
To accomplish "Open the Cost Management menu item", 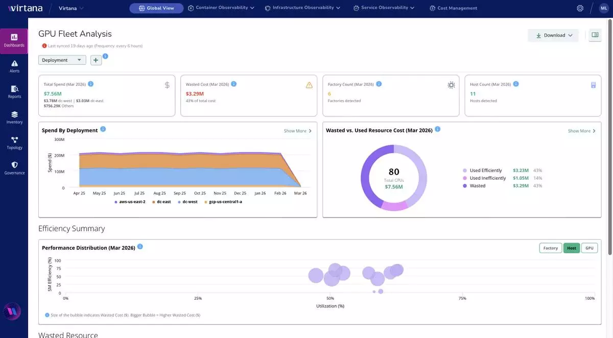I will (453, 8).
